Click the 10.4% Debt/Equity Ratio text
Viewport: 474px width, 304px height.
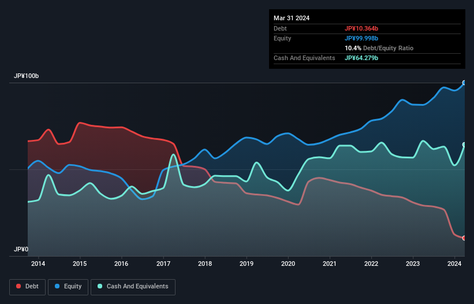coord(379,48)
